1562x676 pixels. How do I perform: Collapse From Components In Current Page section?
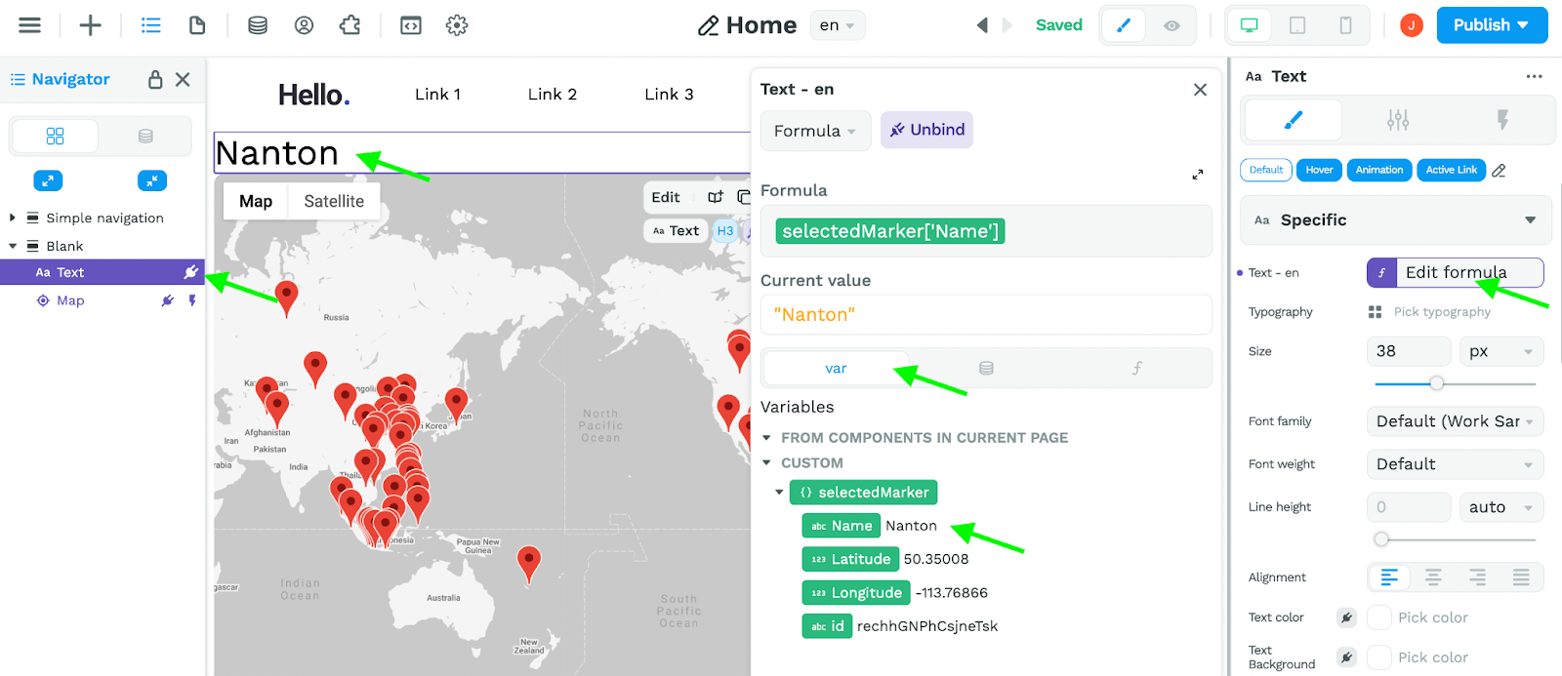767,438
